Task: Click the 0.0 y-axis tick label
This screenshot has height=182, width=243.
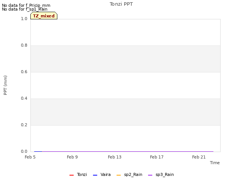Action: pyautogui.click(x=24, y=152)
